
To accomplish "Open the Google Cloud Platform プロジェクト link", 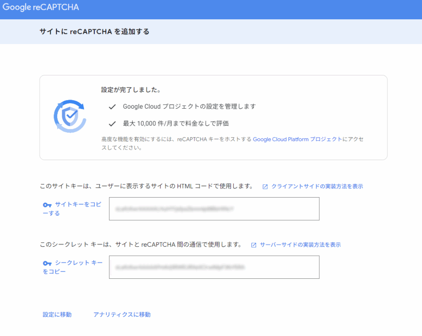I will (x=298, y=139).
